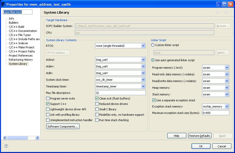Select C/C++ Build in the tree
The height and width of the screenshot is (153, 235).
coord(16,27)
